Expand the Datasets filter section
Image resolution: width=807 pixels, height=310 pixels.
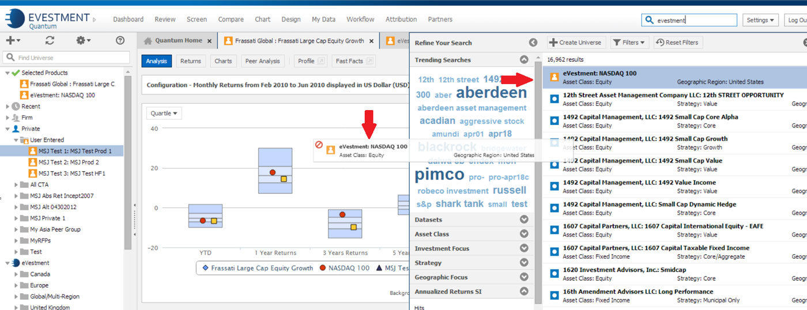[524, 220]
